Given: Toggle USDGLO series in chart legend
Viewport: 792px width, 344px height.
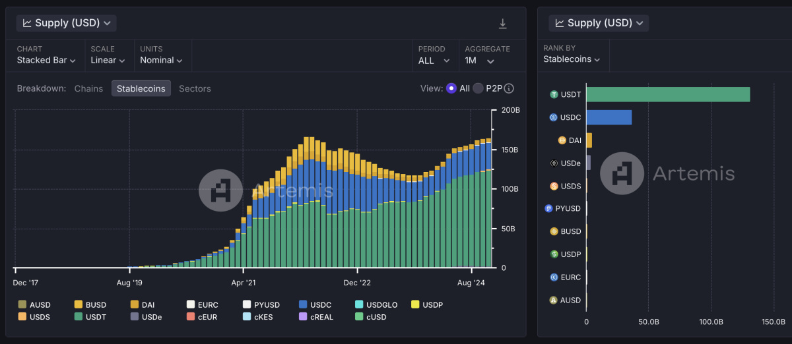Looking at the screenshot, I should coord(377,304).
